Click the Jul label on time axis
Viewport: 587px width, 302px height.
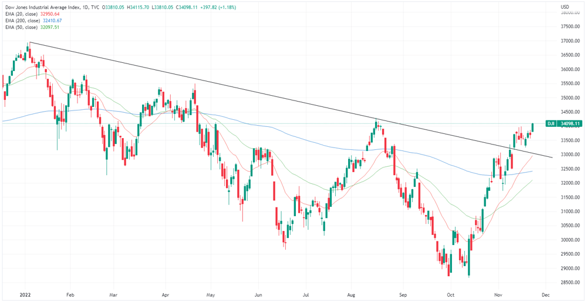306,296
